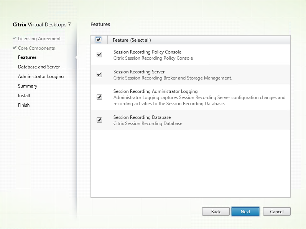Uncheck the Session Recording Server checkbox
Image resolution: width=306 pixels, height=229 pixels.
click(x=99, y=75)
